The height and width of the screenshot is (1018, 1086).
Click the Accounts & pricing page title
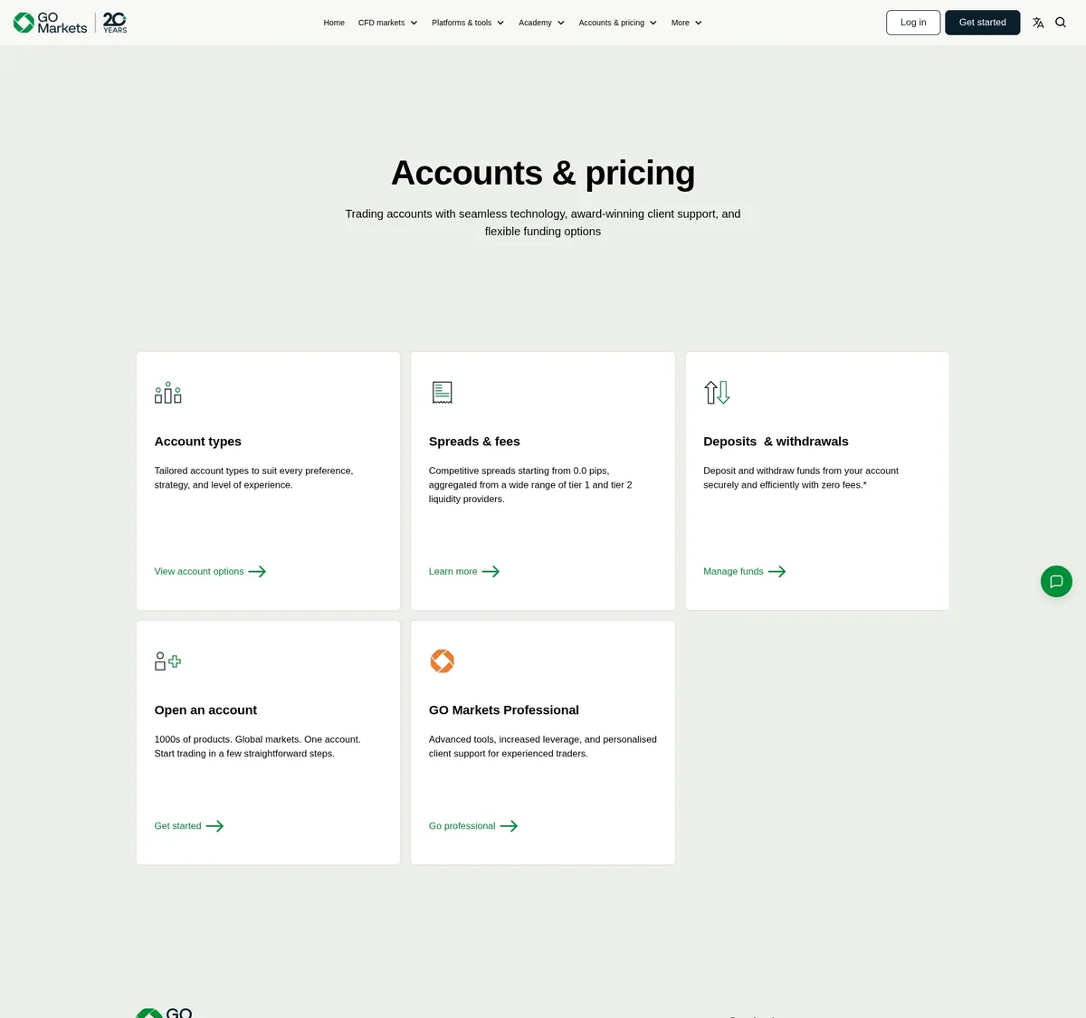coord(543,173)
